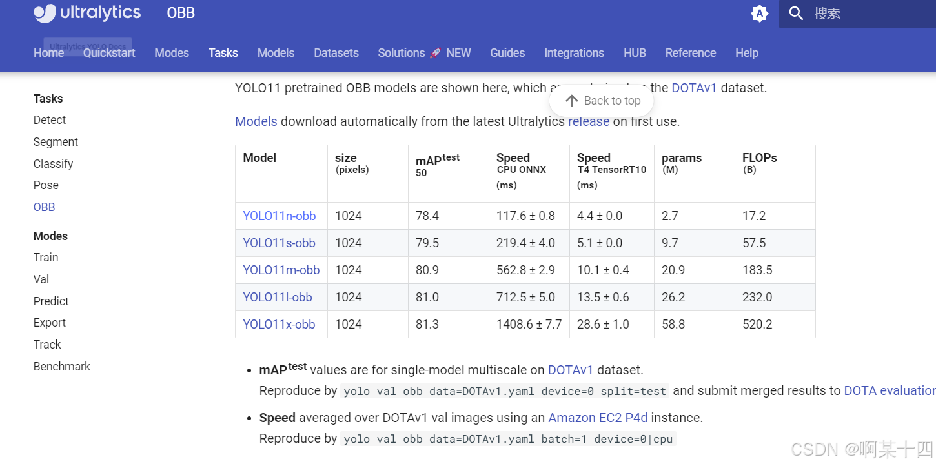Click the OBB header title

click(181, 14)
